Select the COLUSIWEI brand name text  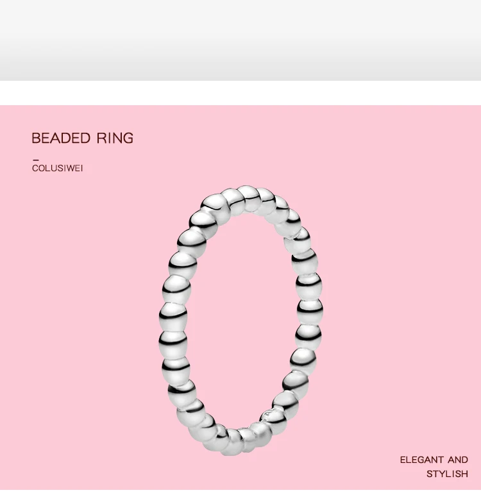click(57, 169)
